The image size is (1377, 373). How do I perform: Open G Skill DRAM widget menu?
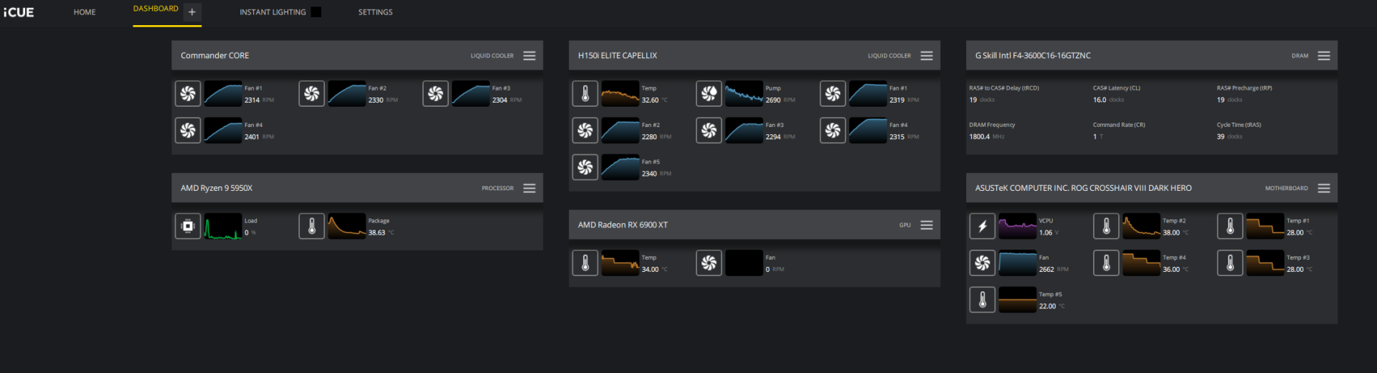[x=1324, y=56]
